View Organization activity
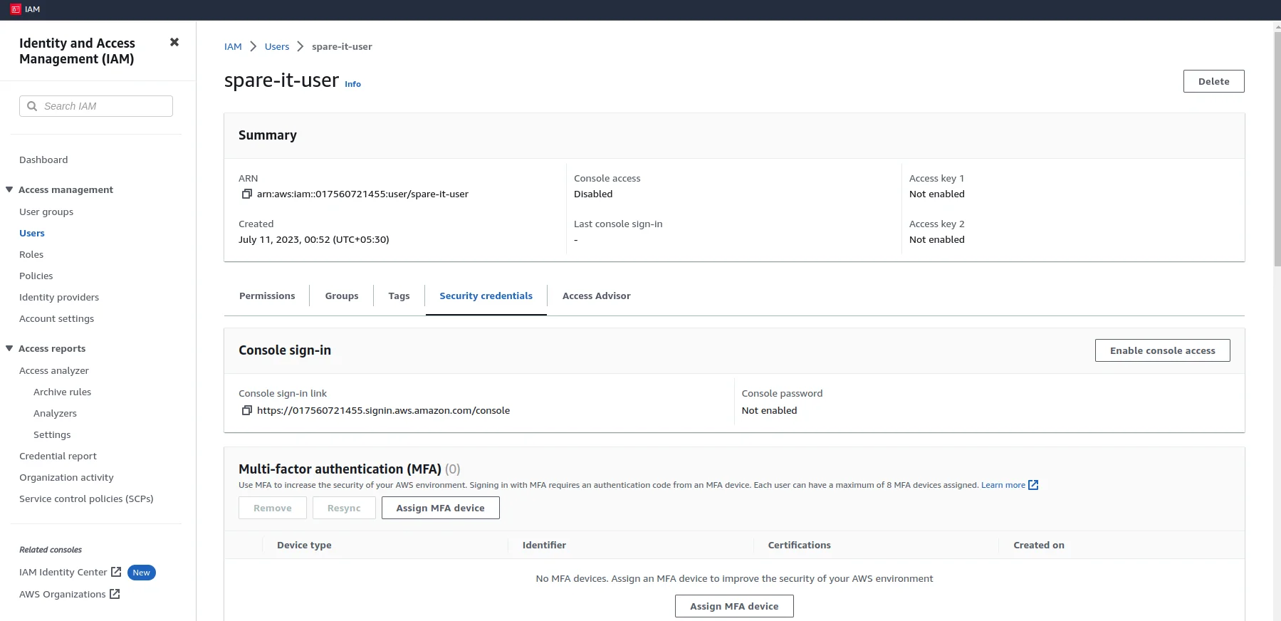 [x=66, y=477]
